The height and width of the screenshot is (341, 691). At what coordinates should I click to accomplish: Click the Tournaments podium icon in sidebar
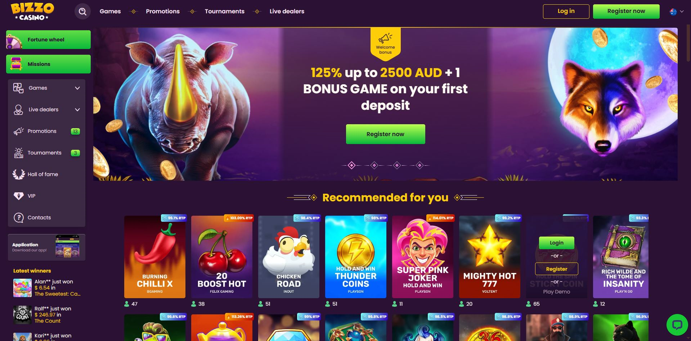click(x=18, y=153)
